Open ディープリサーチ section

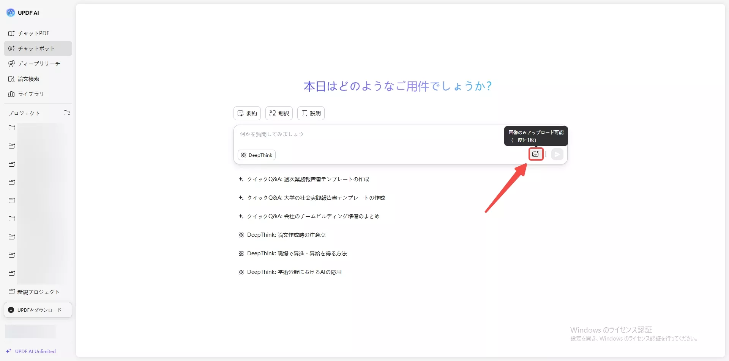38,64
